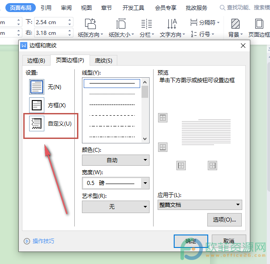Select the solid line style
The width and height of the screenshot is (270, 264).
(x=112, y=84)
